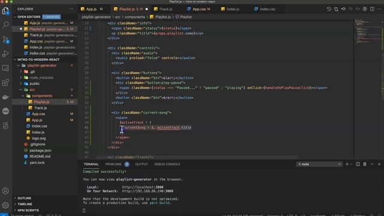Select Track.js in Open Editors list
Viewport: 384px width, 216px height.
45,35
